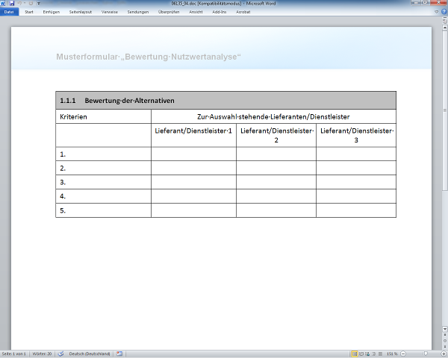
Task: Switch to Print Layout view
Action: click(x=355, y=354)
